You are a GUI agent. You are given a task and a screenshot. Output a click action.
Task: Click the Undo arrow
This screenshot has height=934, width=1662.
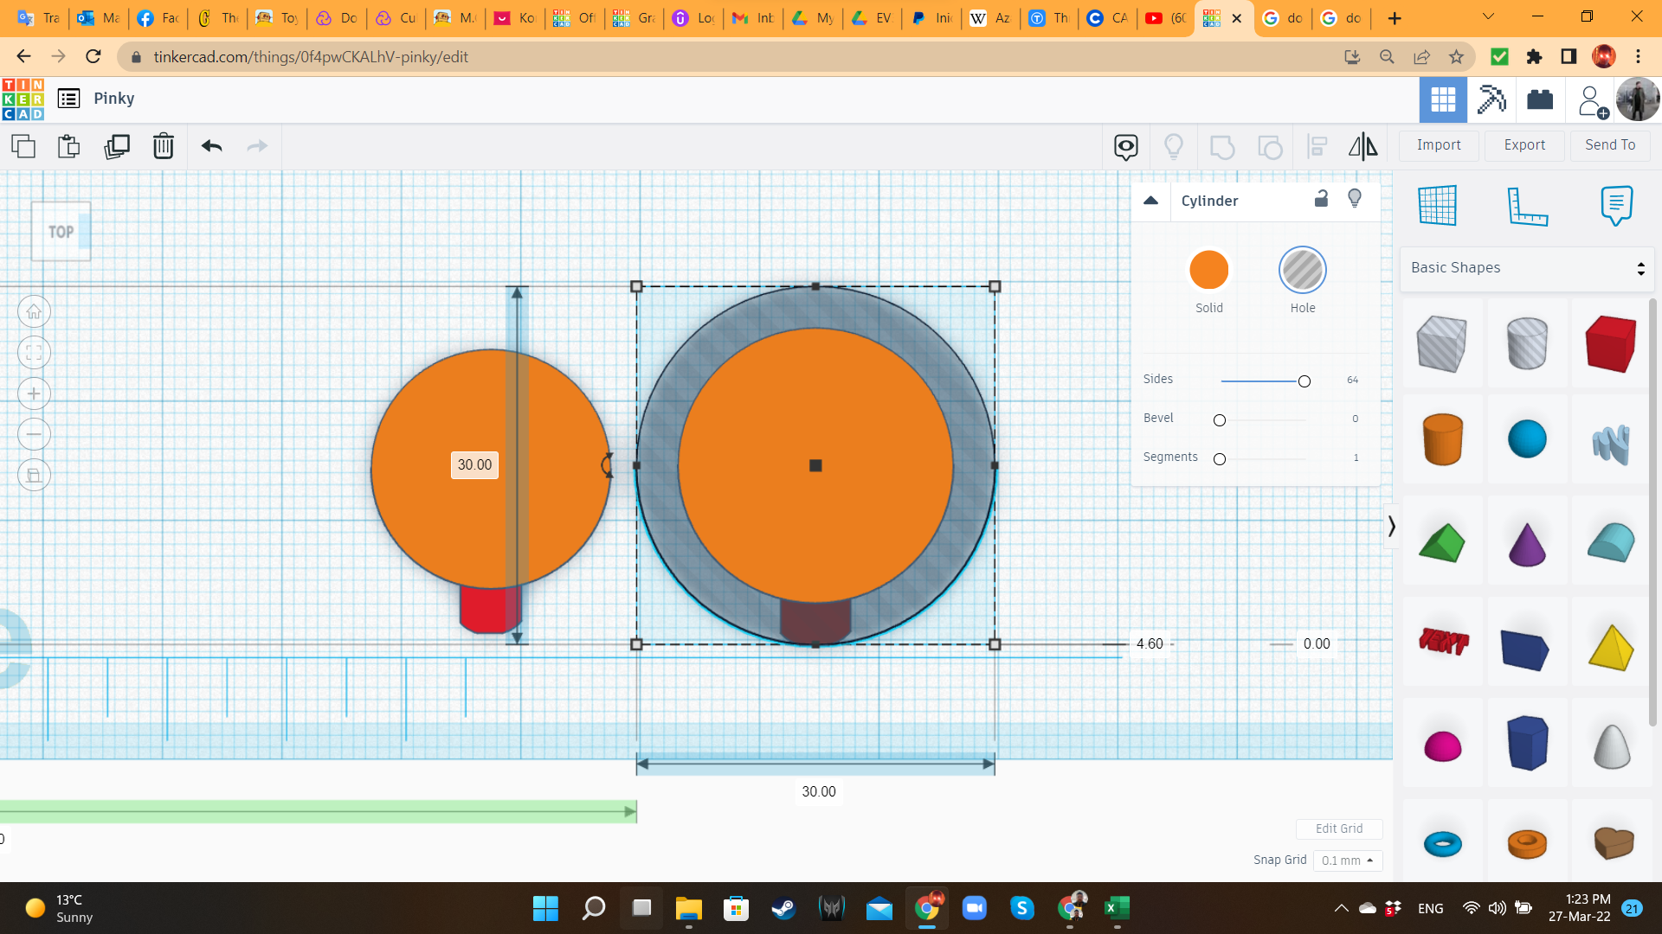(x=211, y=146)
